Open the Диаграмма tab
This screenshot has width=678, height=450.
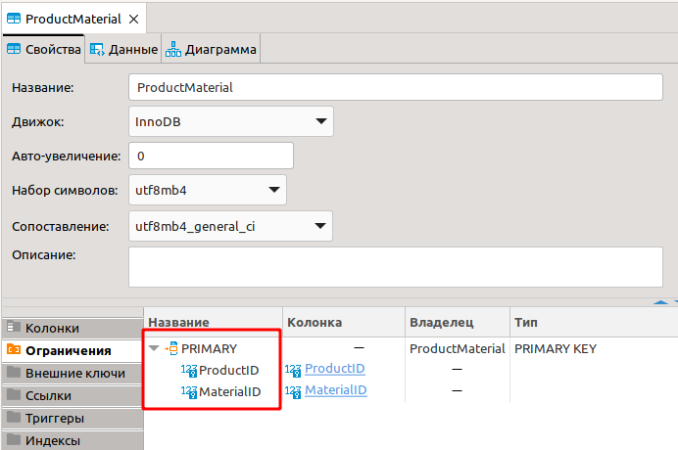click(213, 49)
